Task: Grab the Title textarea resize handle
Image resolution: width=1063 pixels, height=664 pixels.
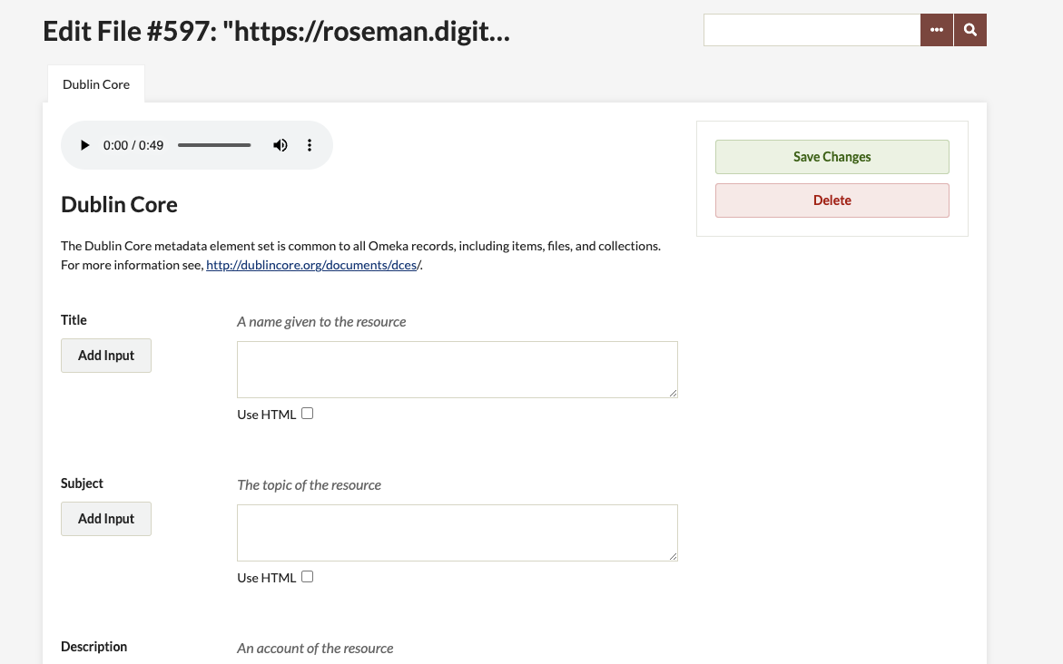Action: 673,393
